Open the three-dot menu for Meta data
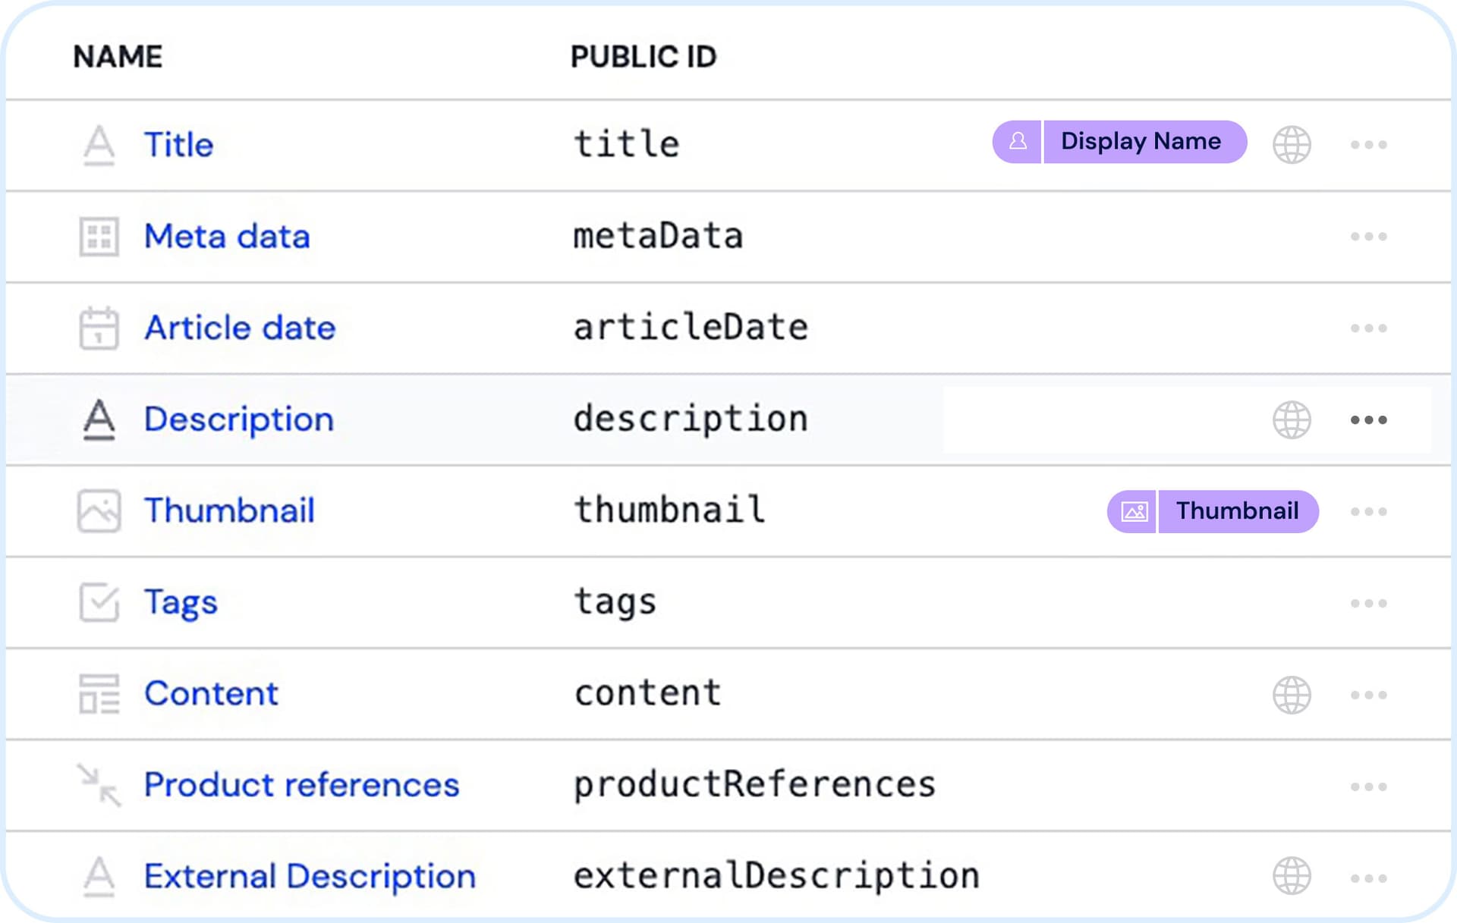The image size is (1457, 923). (x=1368, y=237)
